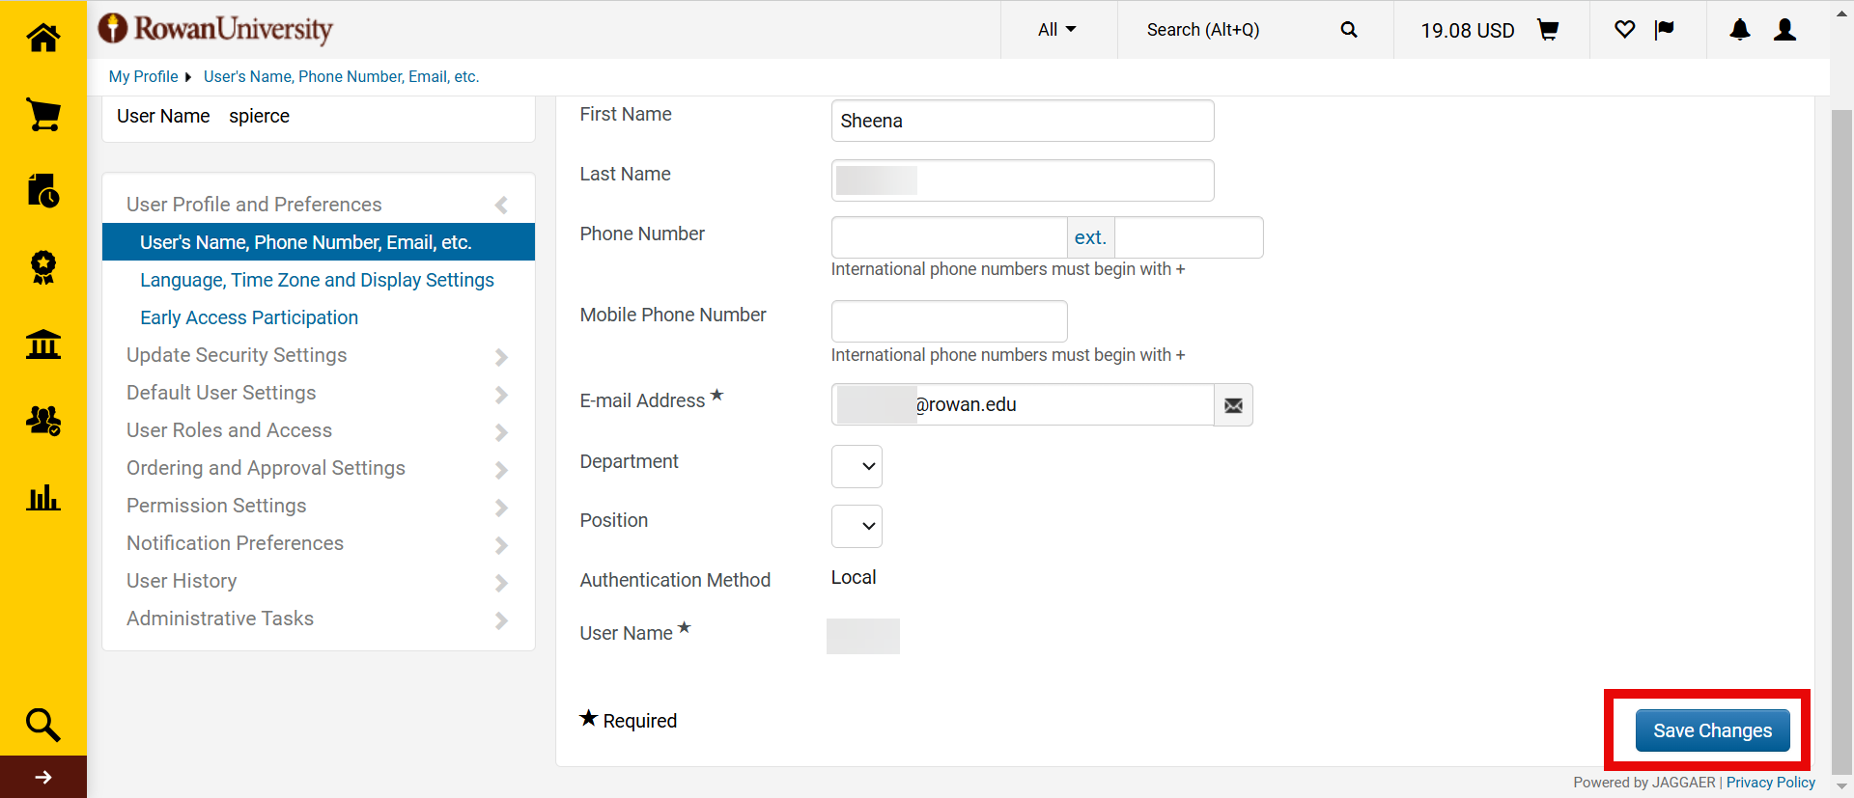This screenshot has height=798, width=1854.
Task: Select Language, Time Zone and Display Settings
Action: pos(317,280)
